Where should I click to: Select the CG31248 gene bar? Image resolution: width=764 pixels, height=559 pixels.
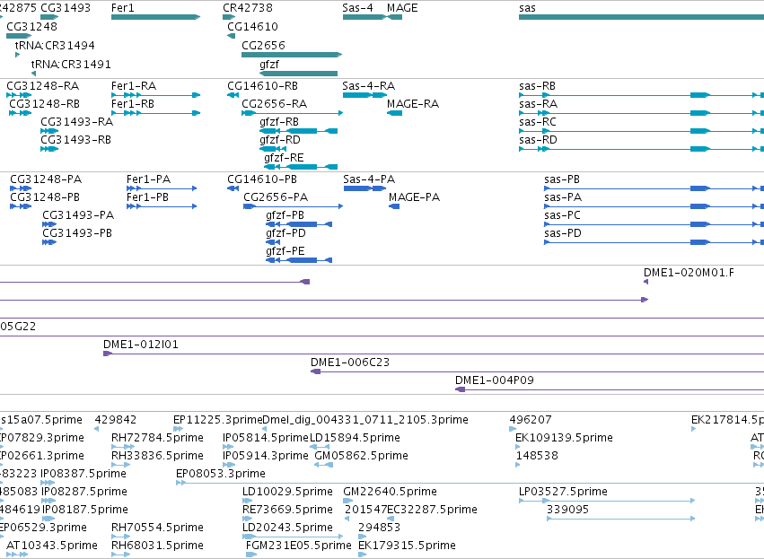(19, 36)
